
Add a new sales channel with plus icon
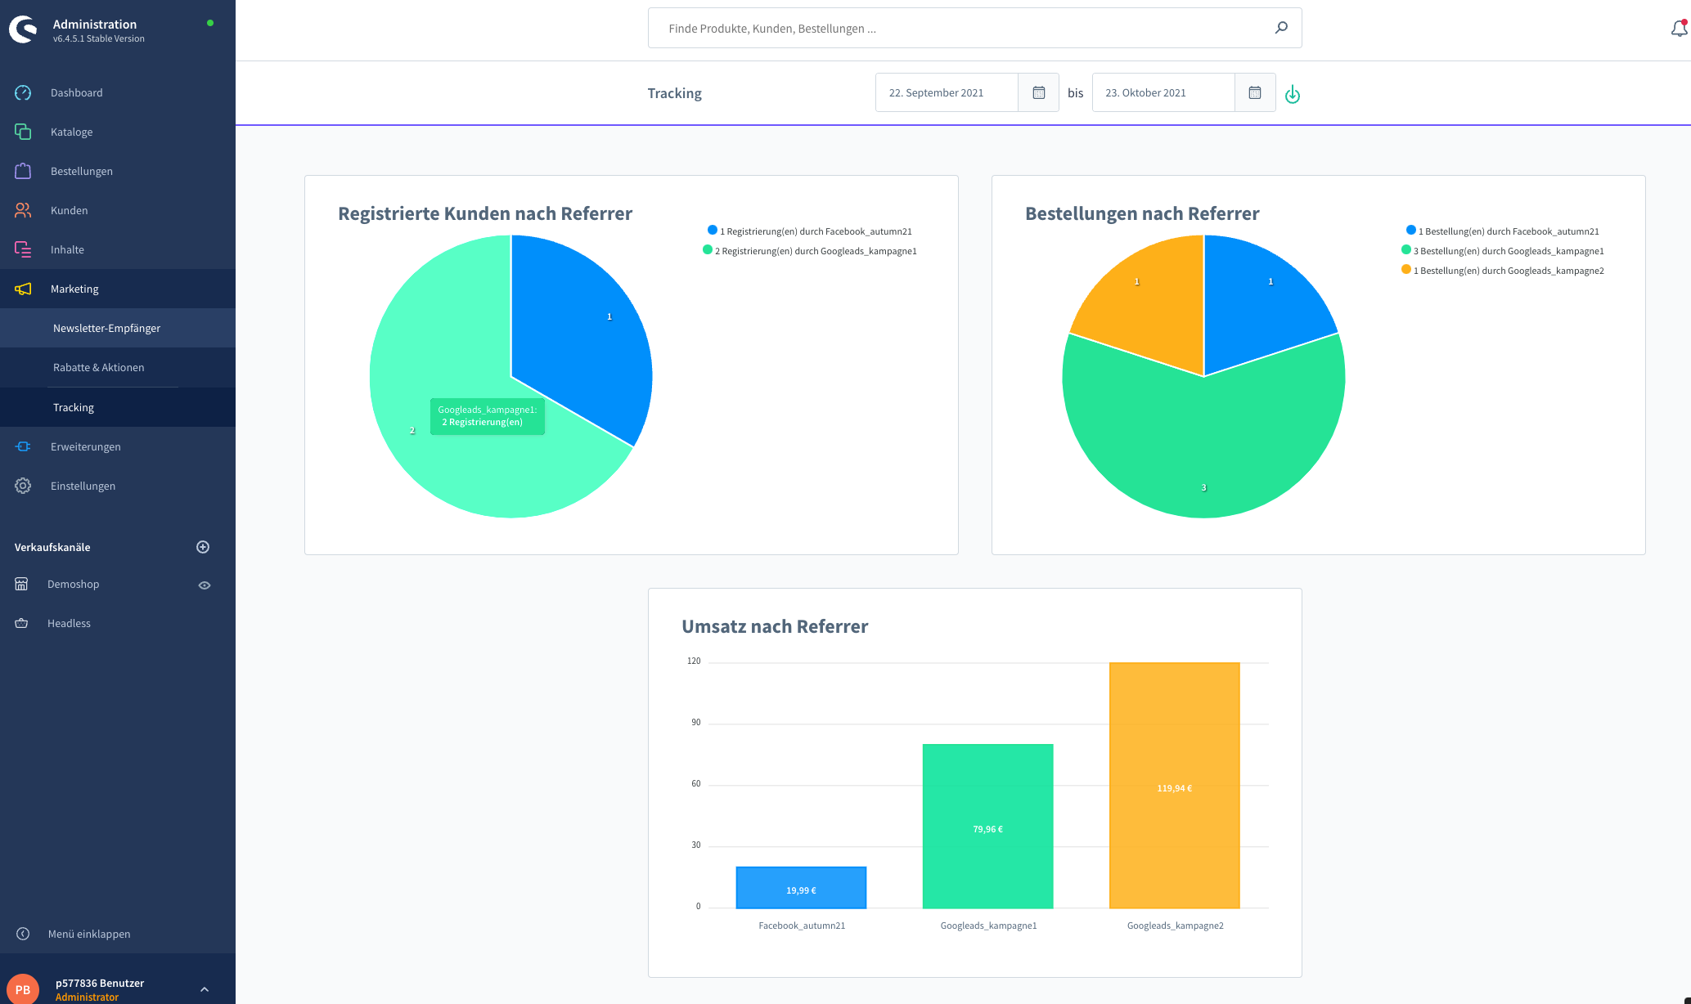coord(203,547)
